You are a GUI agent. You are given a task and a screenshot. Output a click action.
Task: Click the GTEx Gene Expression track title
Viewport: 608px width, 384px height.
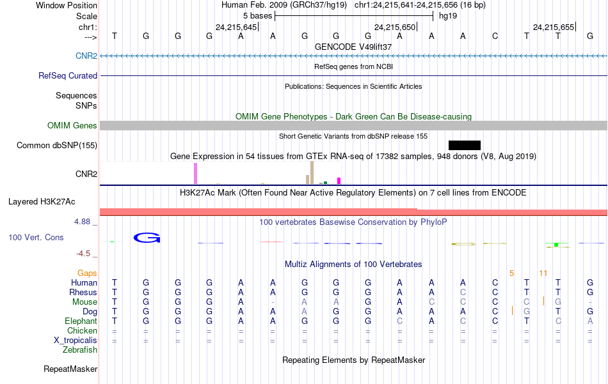[353, 157]
